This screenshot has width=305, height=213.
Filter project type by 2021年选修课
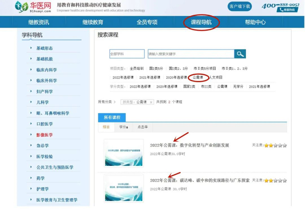(149, 78)
